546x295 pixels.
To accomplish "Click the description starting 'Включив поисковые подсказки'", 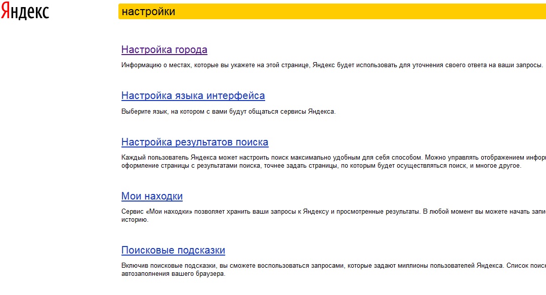I will pyautogui.click(x=333, y=270).
